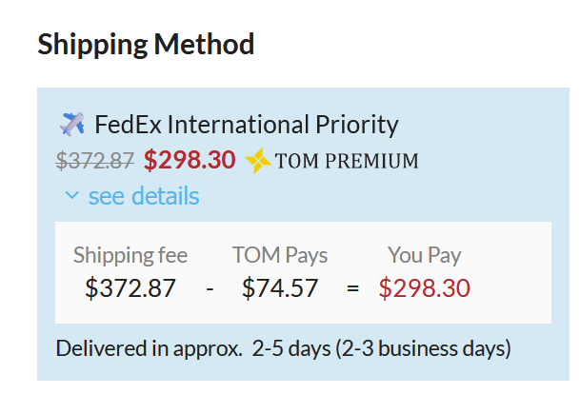Click the Delivered in approx. text
The width and height of the screenshot is (580, 414).
(x=150, y=348)
